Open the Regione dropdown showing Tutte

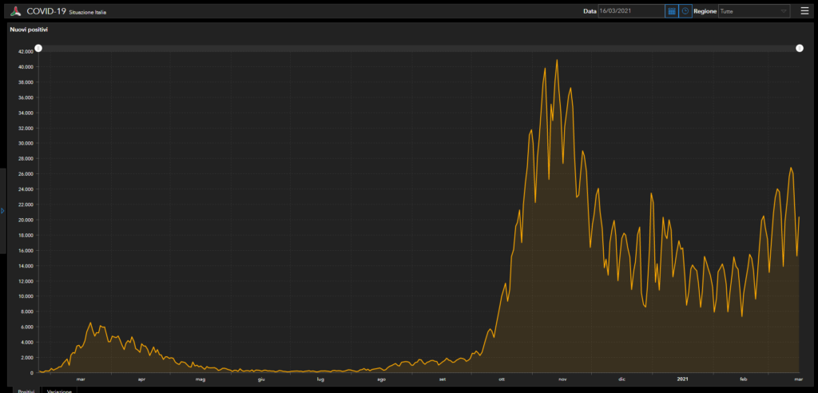(x=754, y=11)
